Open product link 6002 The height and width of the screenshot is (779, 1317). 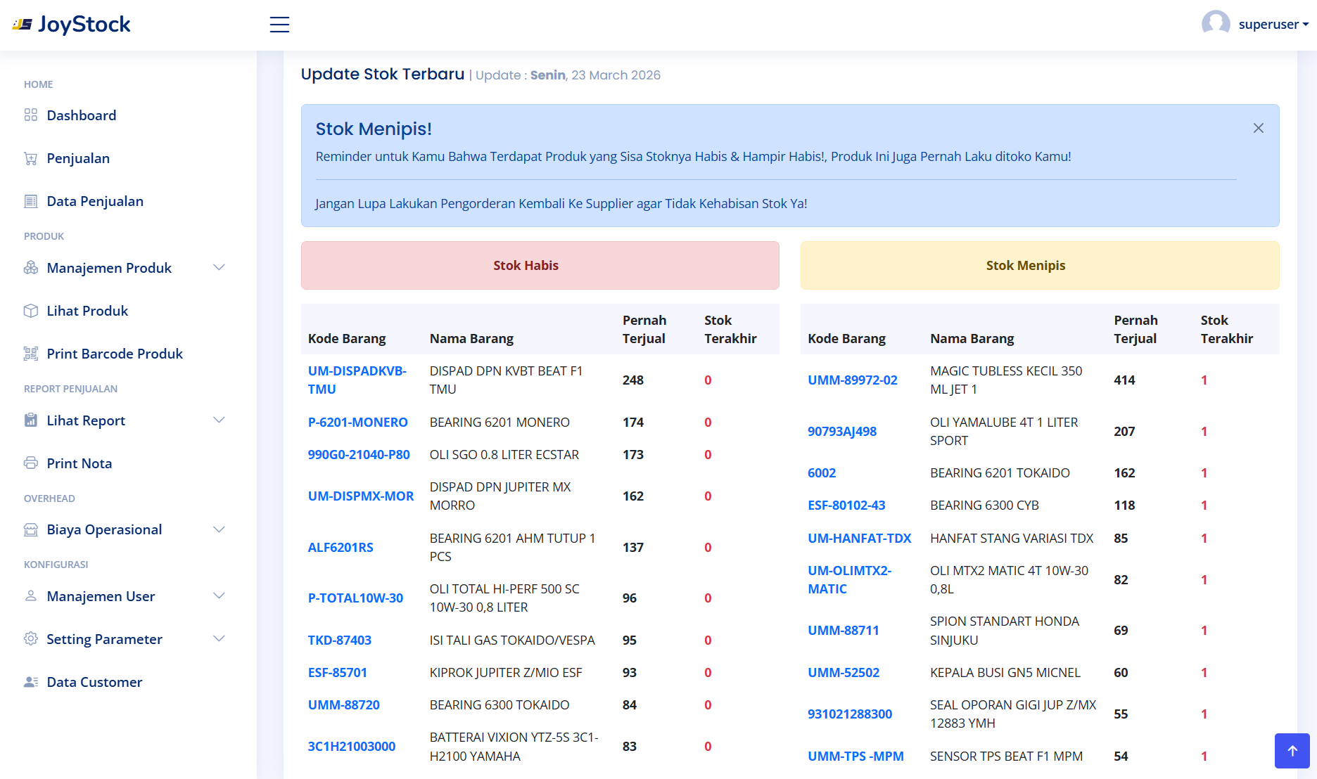822,473
